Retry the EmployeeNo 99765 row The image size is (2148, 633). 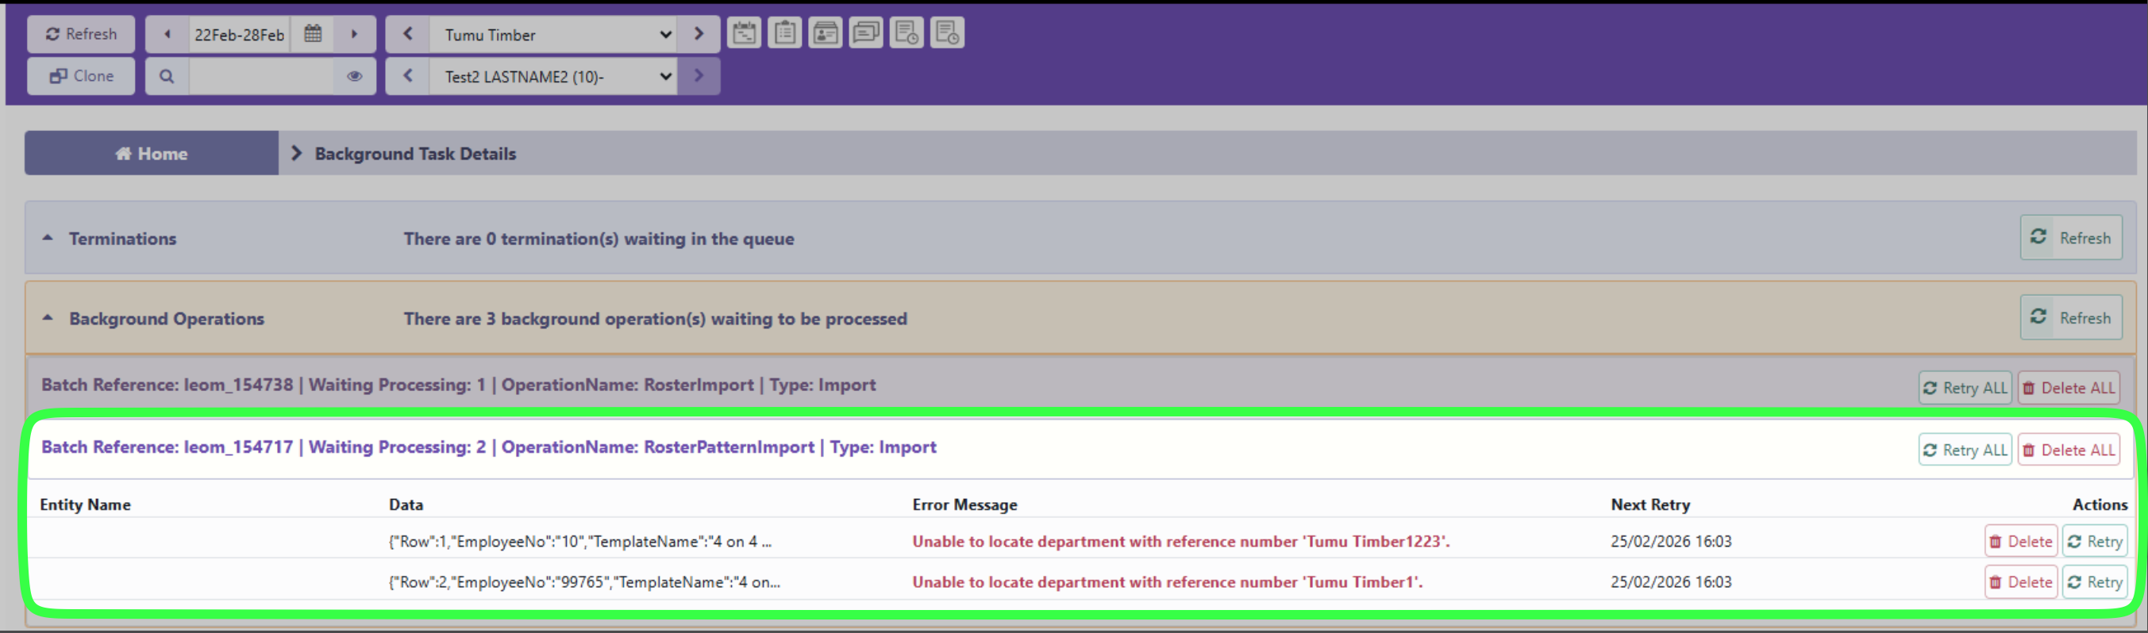2095,582
